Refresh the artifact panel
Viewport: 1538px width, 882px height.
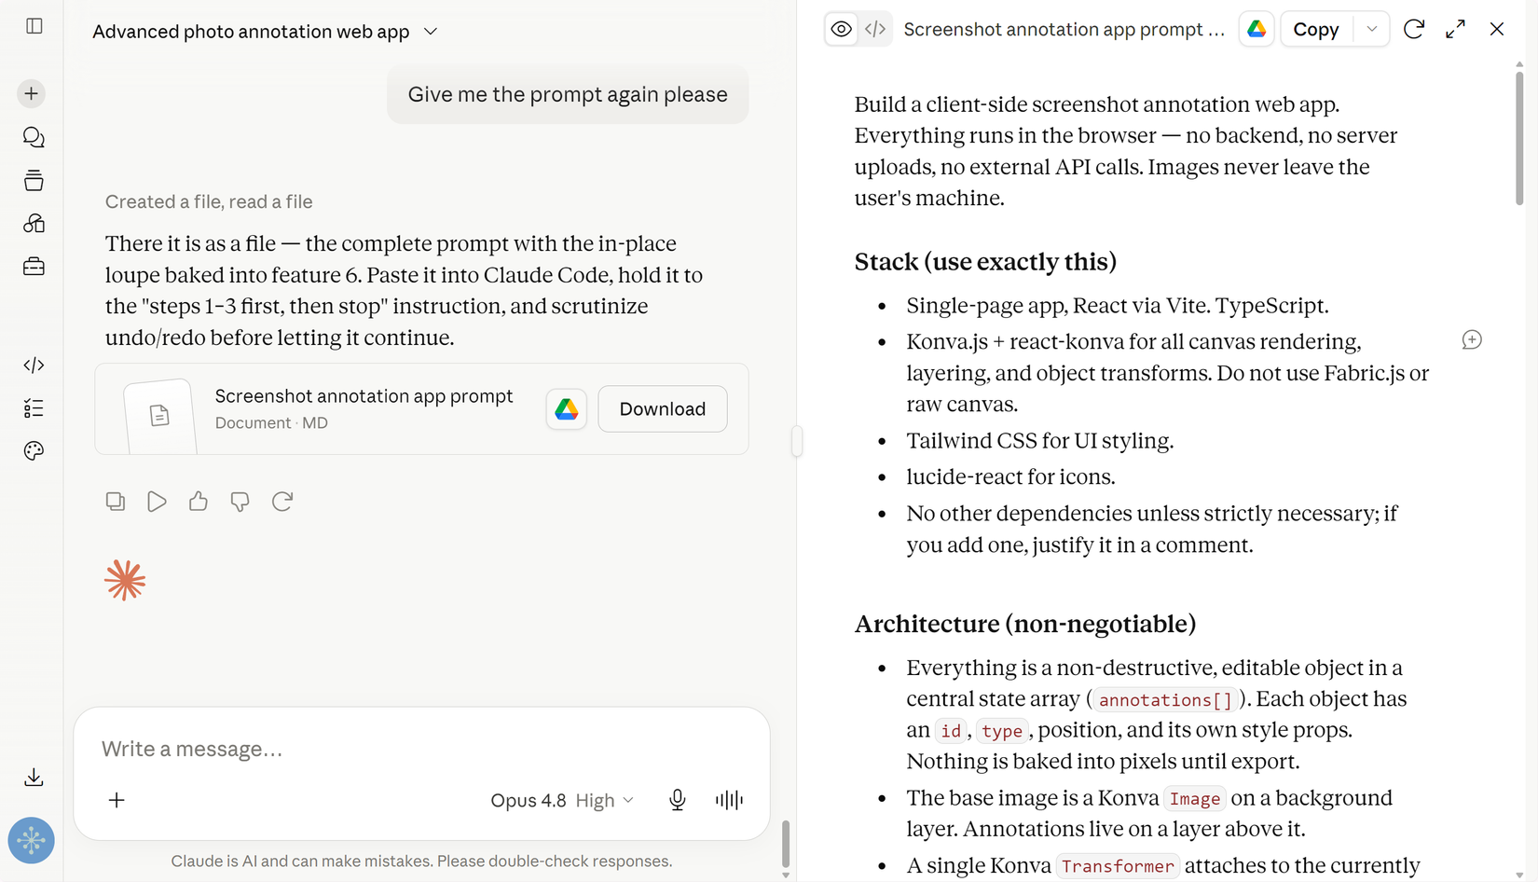click(x=1414, y=29)
